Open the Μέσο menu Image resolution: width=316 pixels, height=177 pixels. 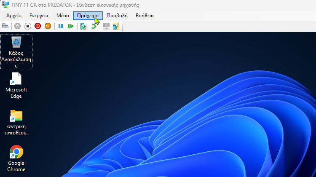coord(62,16)
